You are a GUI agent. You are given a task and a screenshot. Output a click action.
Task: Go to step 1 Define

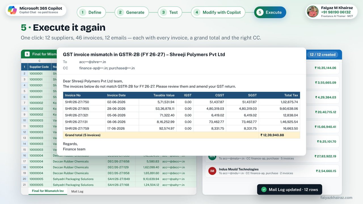point(91,12)
